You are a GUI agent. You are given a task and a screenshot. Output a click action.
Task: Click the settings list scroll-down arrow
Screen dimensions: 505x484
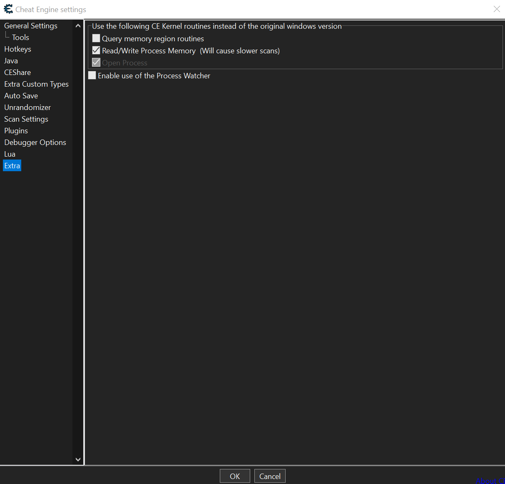pyautogui.click(x=78, y=459)
